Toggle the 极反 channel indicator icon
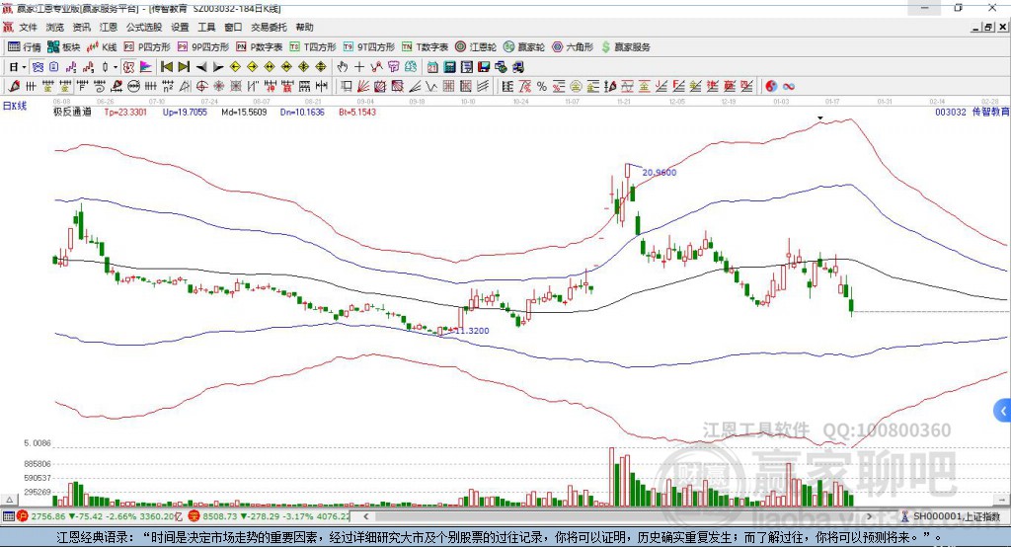This screenshot has width=1011, height=547. pos(129,67)
